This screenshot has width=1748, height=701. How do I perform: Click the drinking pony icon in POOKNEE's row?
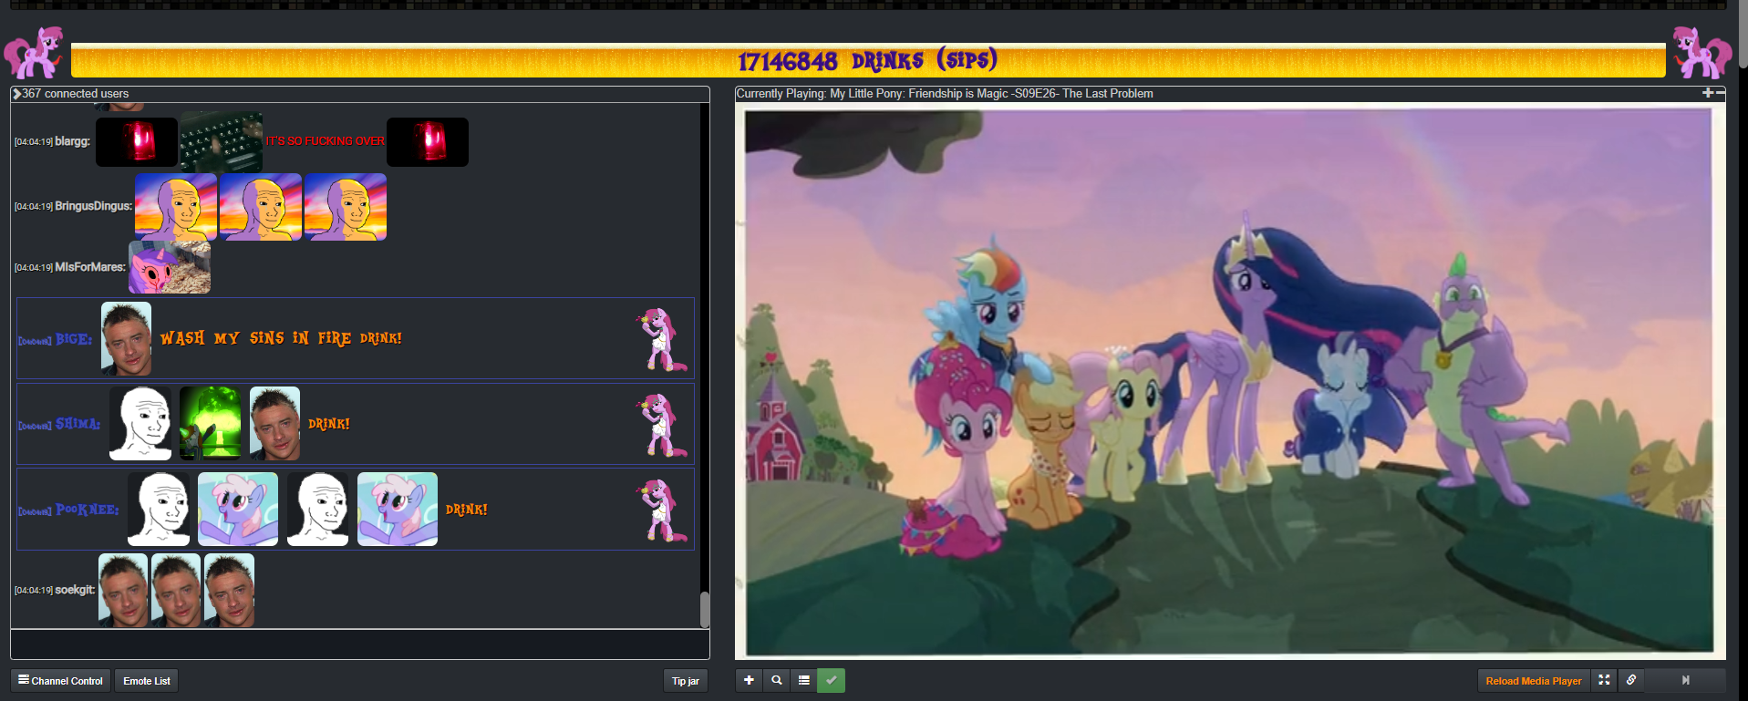pos(662,510)
